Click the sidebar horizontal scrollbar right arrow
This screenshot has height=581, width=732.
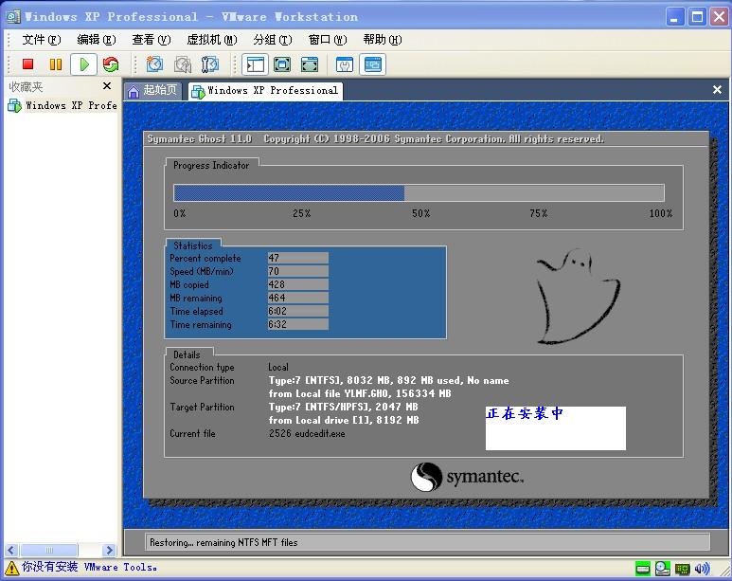(110, 550)
